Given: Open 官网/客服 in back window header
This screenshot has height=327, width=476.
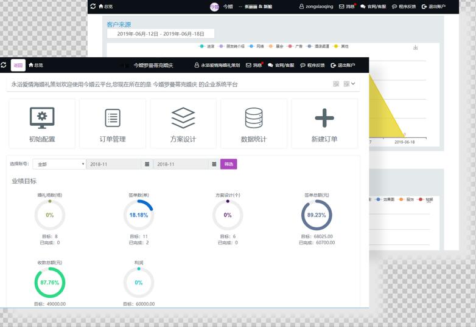Looking at the screenshot, I should click(373, 6).
